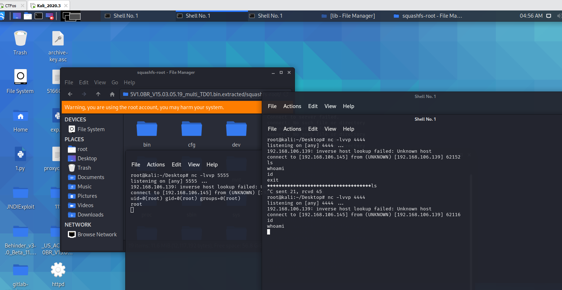Open the cfg folder in squashfs-root
562x290 pixels.
[192, 134]
